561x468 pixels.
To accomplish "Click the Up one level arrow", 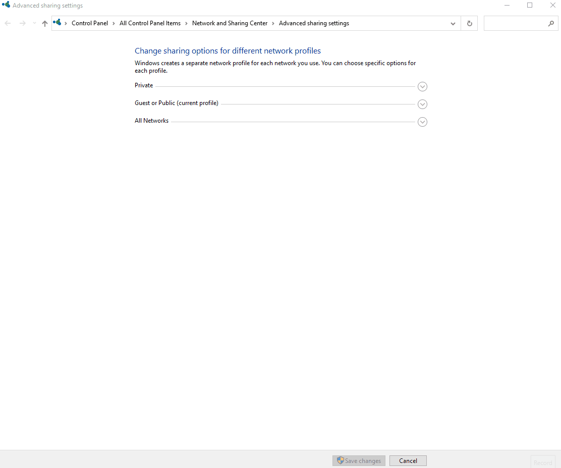I will click(44, 23).
